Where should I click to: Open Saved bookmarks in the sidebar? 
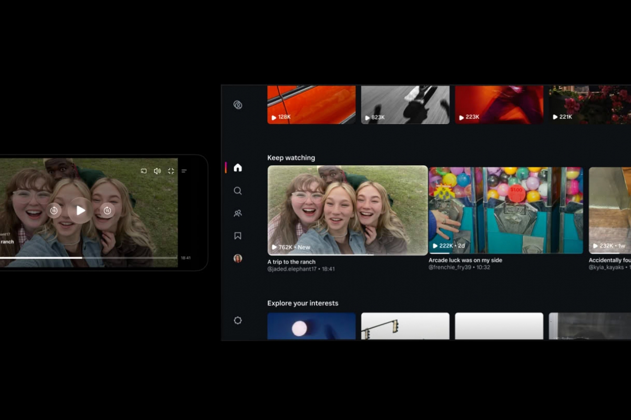tap(238, 236)
